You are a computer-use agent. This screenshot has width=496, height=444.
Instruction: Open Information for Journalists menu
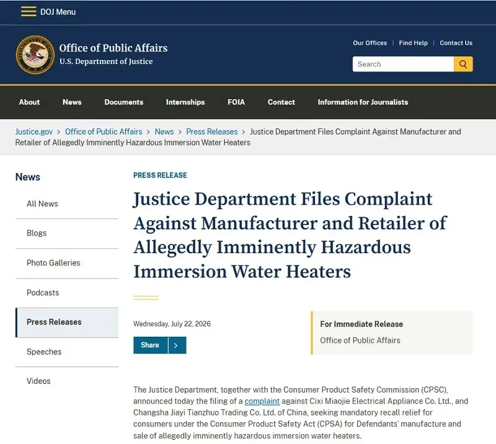[x=363, y=102]
